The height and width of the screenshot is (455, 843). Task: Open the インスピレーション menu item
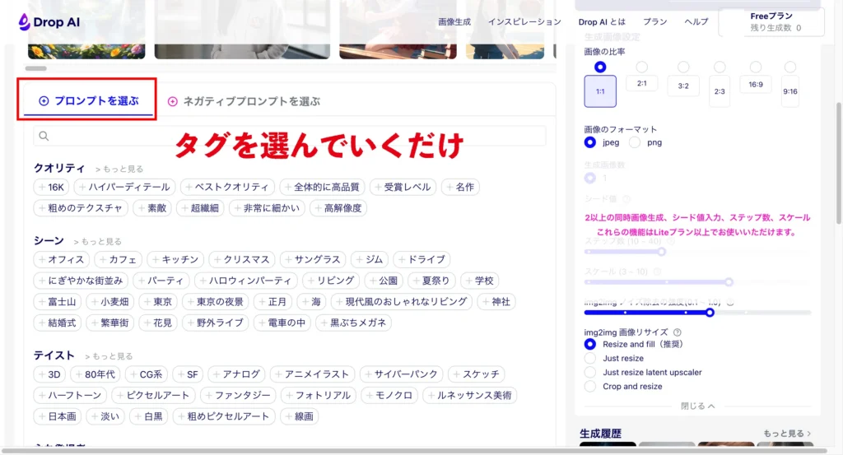click(x=524, y=22)
